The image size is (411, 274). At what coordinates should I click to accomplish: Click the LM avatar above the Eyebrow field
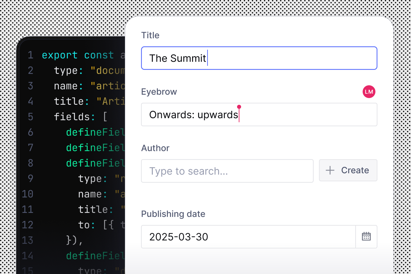pyautogui.click(x=369, y=91)
